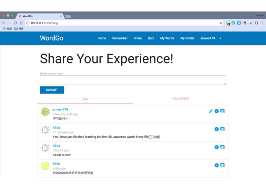Open info icon on Mike's post
266x189 pixels.
[x=217, y=165]
